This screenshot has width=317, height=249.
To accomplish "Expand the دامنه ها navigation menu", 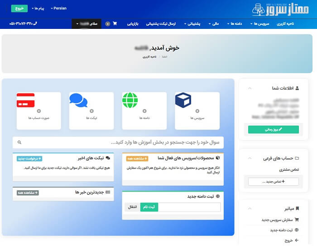I will [x=235, y=24].
